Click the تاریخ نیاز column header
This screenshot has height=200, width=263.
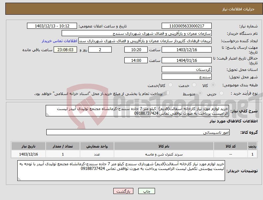click(29, 146)
